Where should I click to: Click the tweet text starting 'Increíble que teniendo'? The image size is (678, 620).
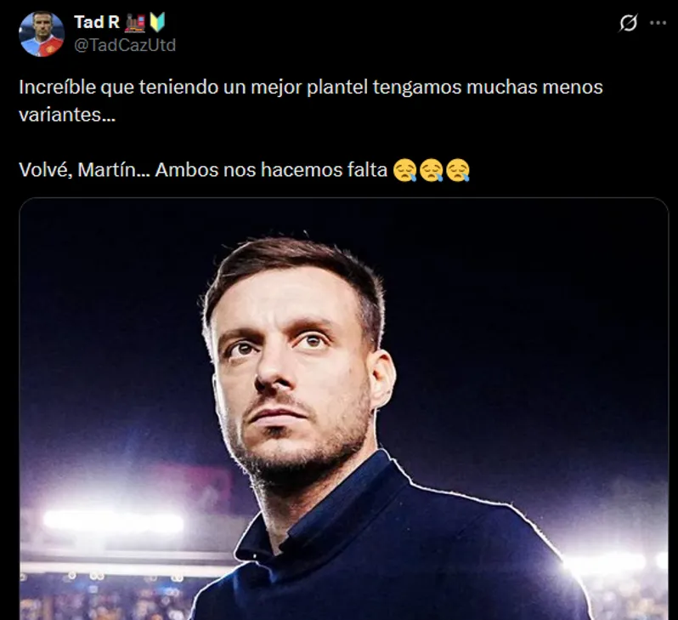click(x=310, y=88)
